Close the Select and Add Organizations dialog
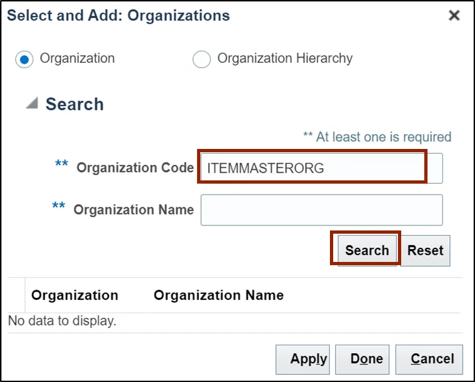Screen dimensions: 475x382 pyautogui.click(x=454, y=15)
